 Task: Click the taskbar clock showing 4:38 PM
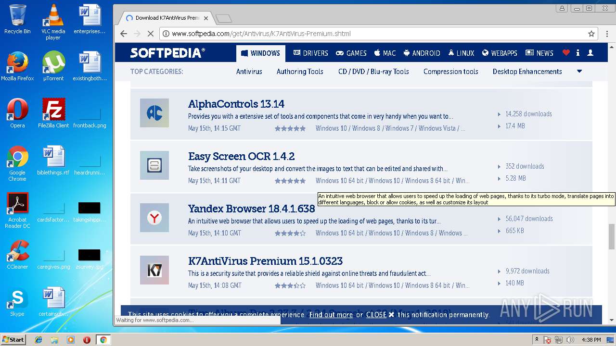click(x=591, y=340)
